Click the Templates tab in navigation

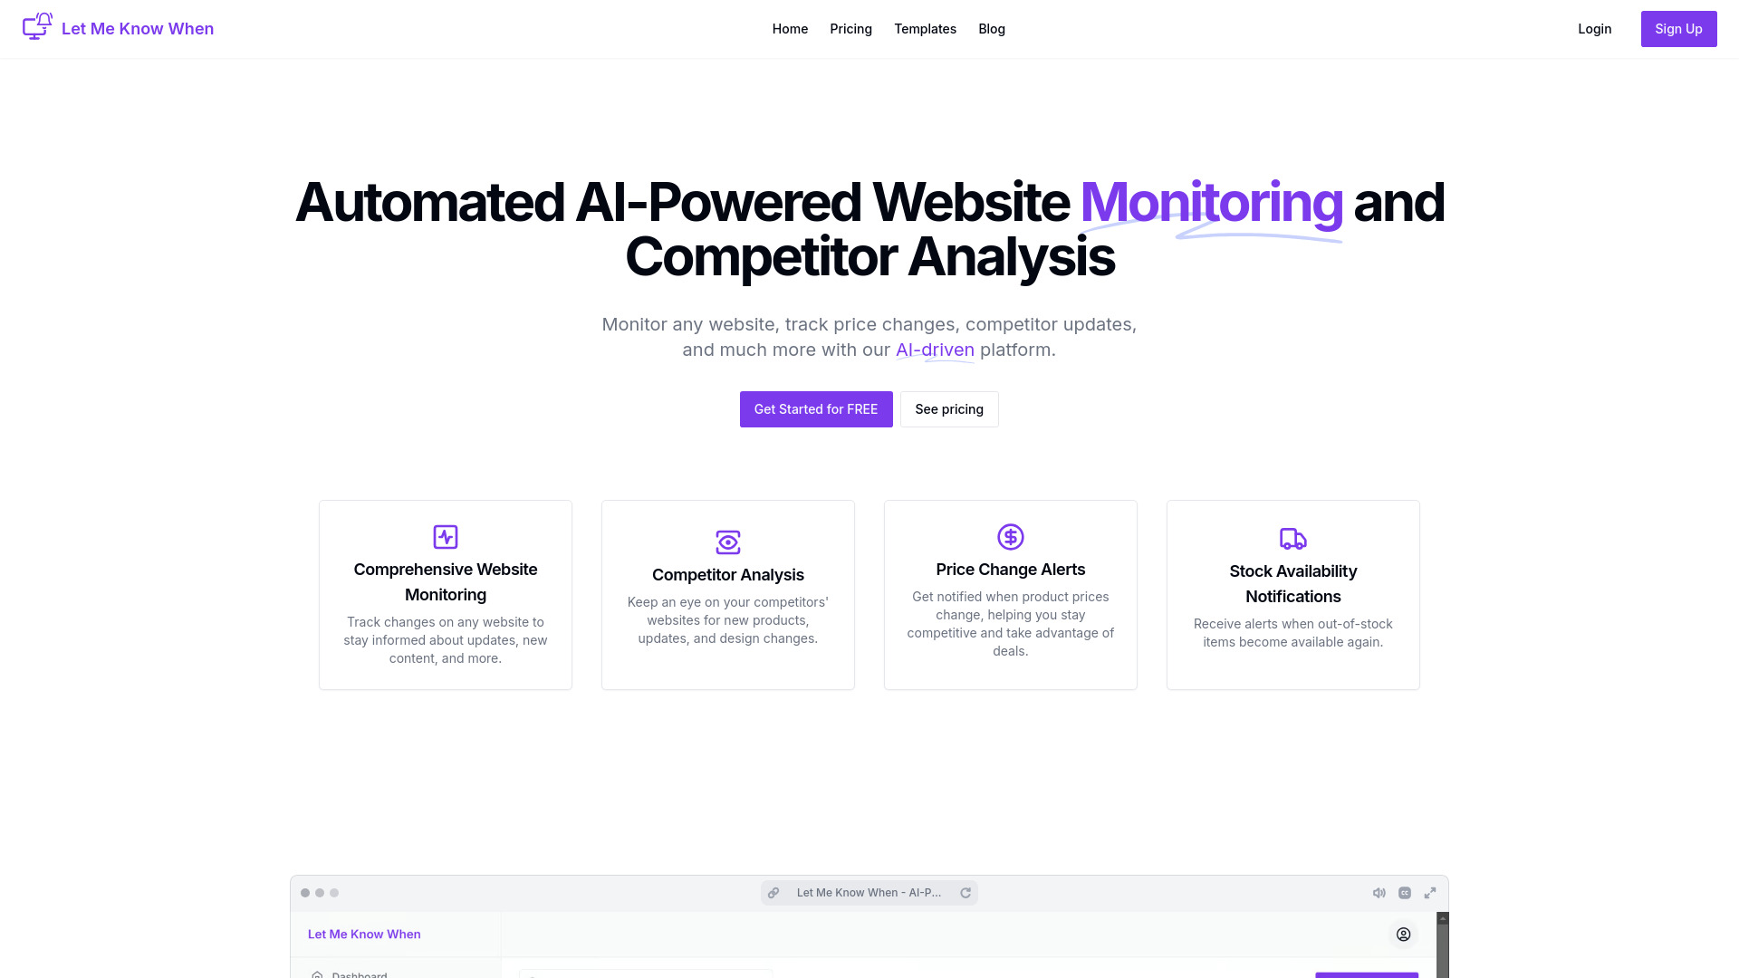[925, 29]
